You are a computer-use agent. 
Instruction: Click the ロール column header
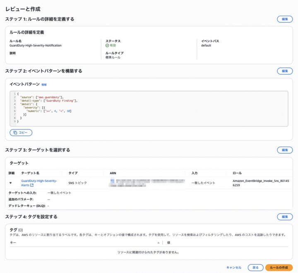click(x=237, y=173)
